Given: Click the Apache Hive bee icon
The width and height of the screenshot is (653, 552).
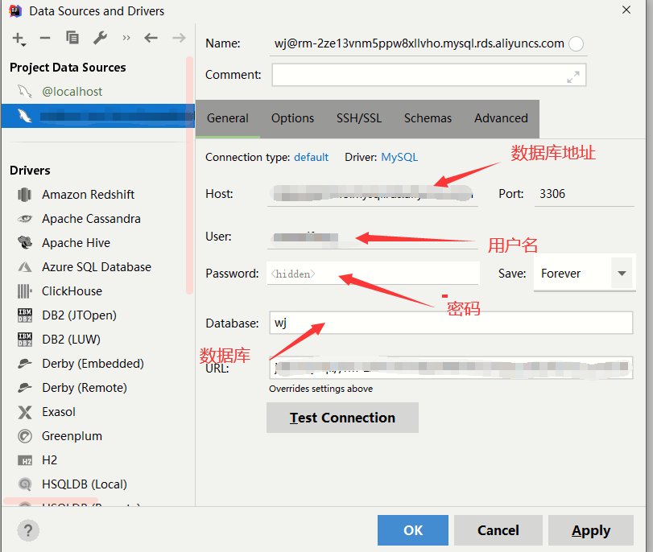Looking at the screenshot, I should [25, 243].
